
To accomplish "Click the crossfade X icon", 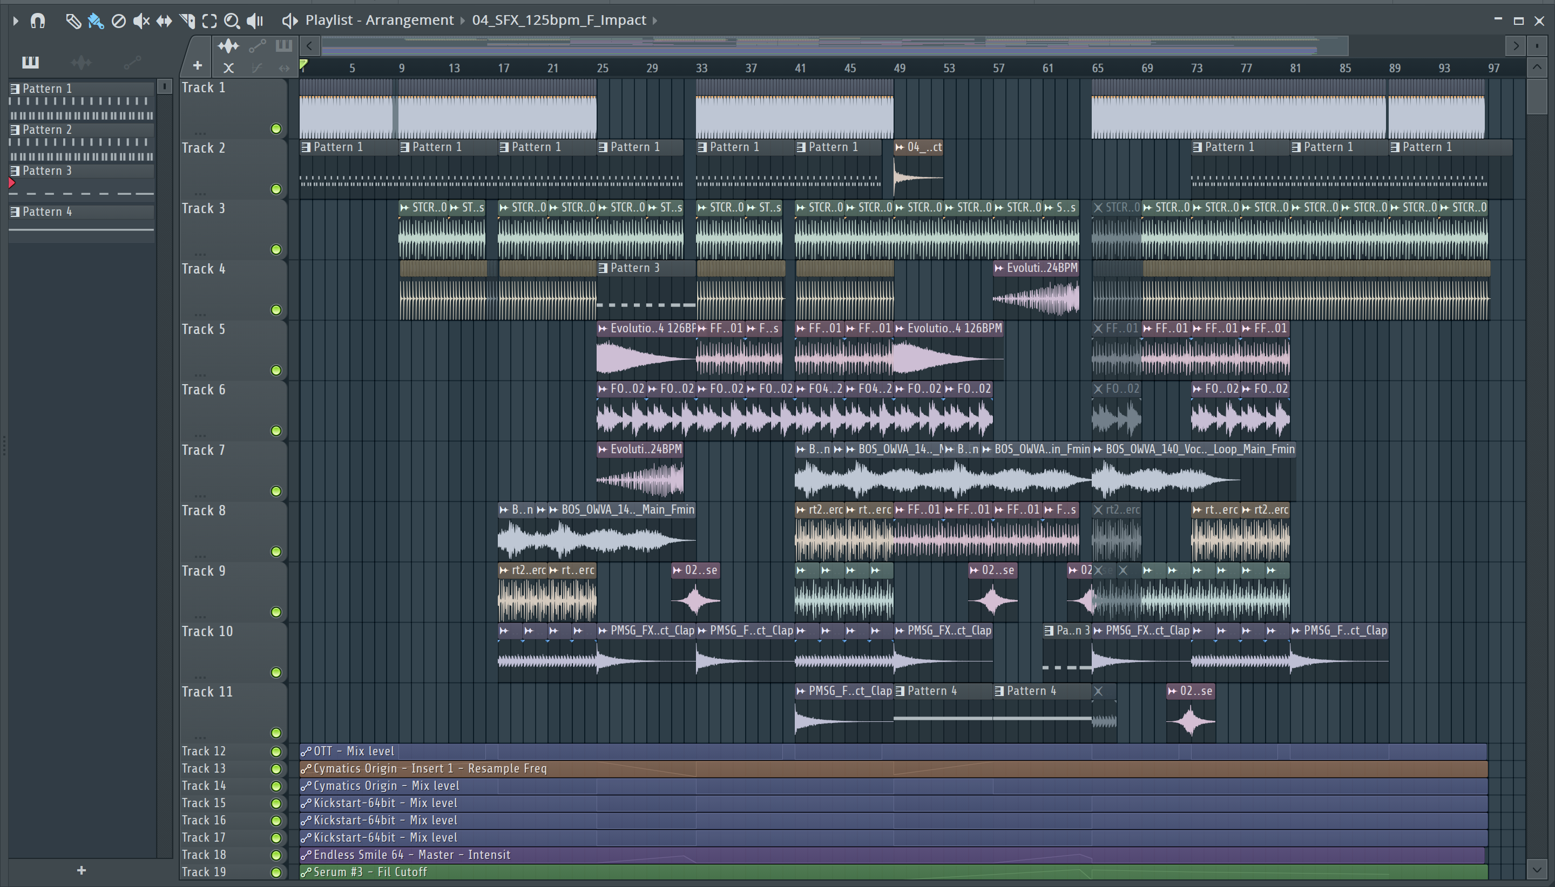I will click(x=228, y=67).
